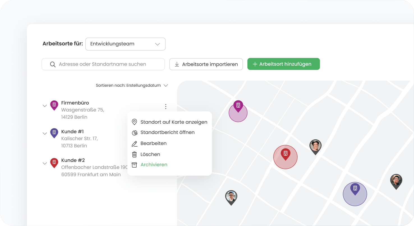Click the magenta Firmenbüro pin on the map
This screenshot has width=414, height=226.
click(x=238, y=106)
